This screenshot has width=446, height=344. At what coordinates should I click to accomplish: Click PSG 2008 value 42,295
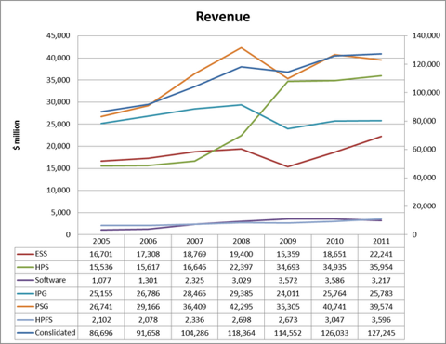point(242,307)
